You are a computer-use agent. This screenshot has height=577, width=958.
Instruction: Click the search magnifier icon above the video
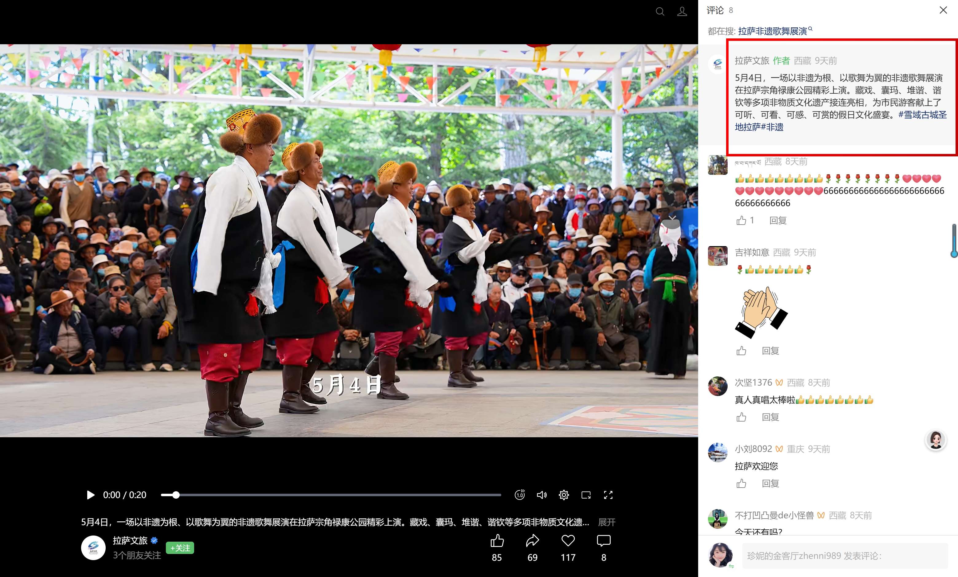pyautogui.click(x=659, y=12)
